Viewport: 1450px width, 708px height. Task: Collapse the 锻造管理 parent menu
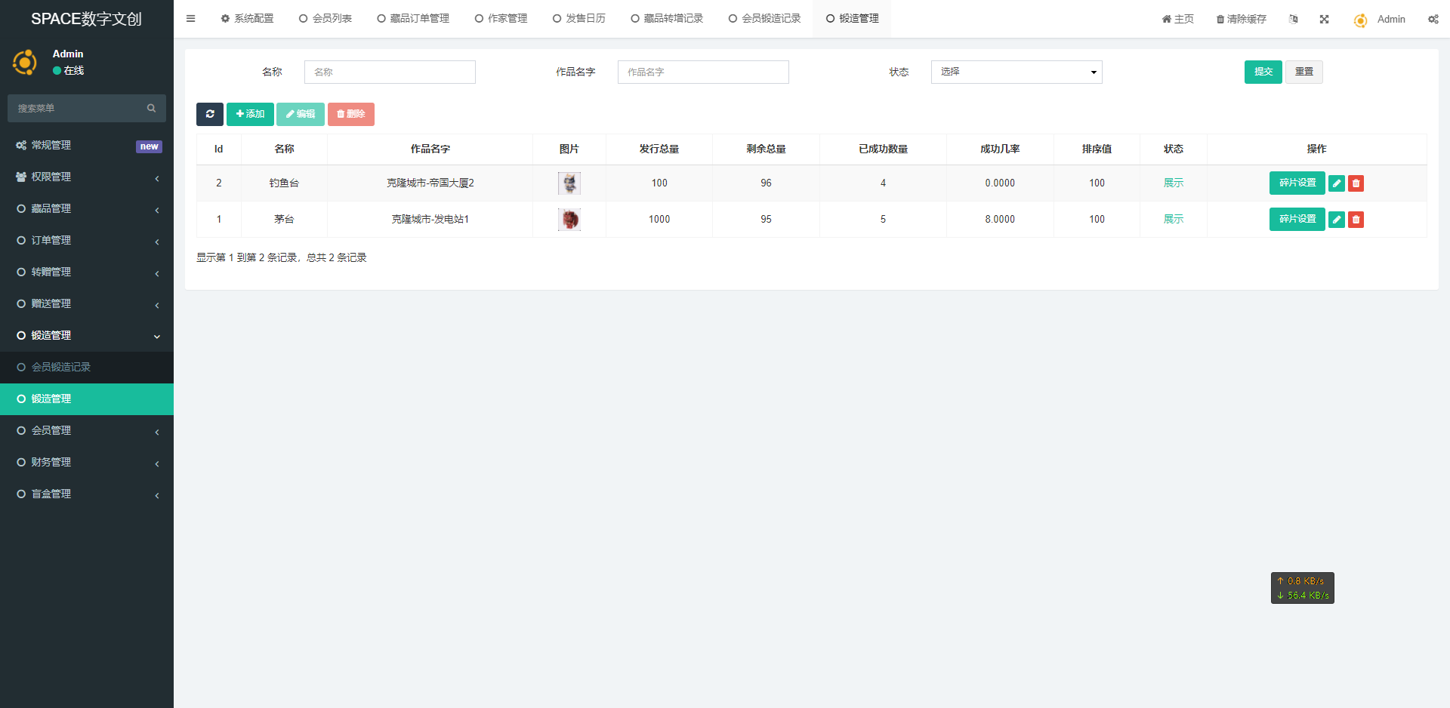point(87,335)
